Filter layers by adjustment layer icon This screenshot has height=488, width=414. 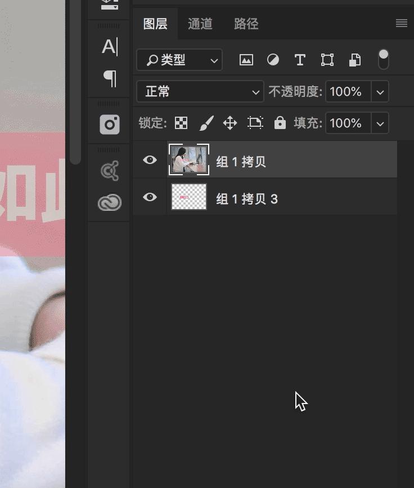click(x=273, y=60)
